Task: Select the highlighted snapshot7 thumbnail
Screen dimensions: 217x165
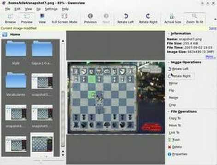Action: point(42,144)
